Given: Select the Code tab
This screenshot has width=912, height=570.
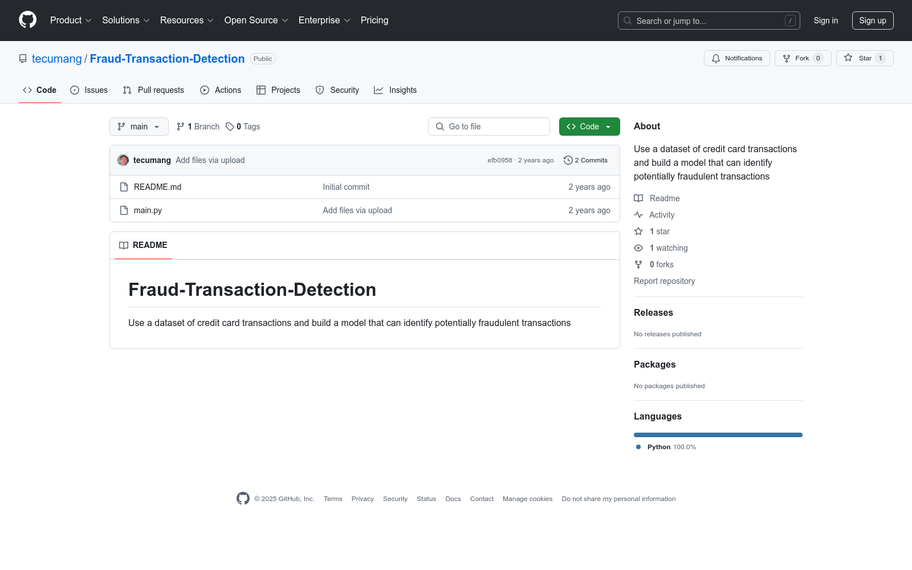Looking at the screenshot, I should [40, 90].
